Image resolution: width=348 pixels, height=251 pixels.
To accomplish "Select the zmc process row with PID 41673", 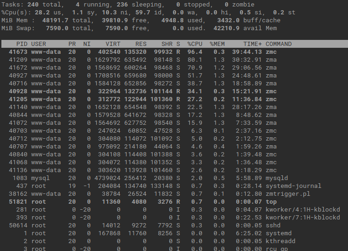I will (x=174, y=52).
